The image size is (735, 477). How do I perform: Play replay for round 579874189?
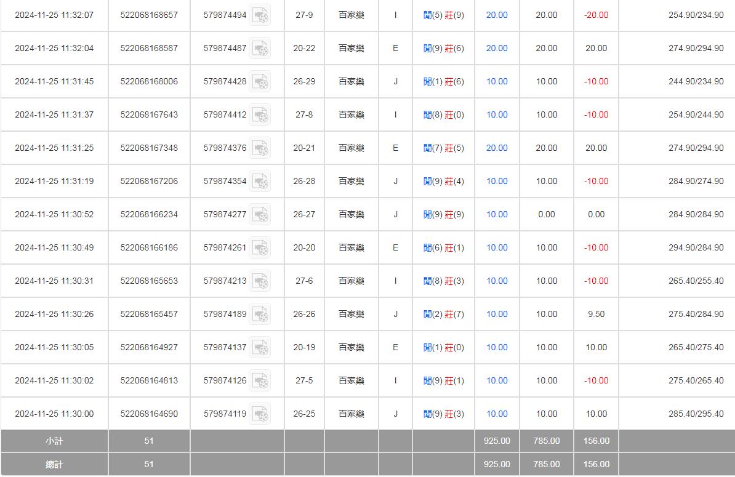[x=260, y=314]
